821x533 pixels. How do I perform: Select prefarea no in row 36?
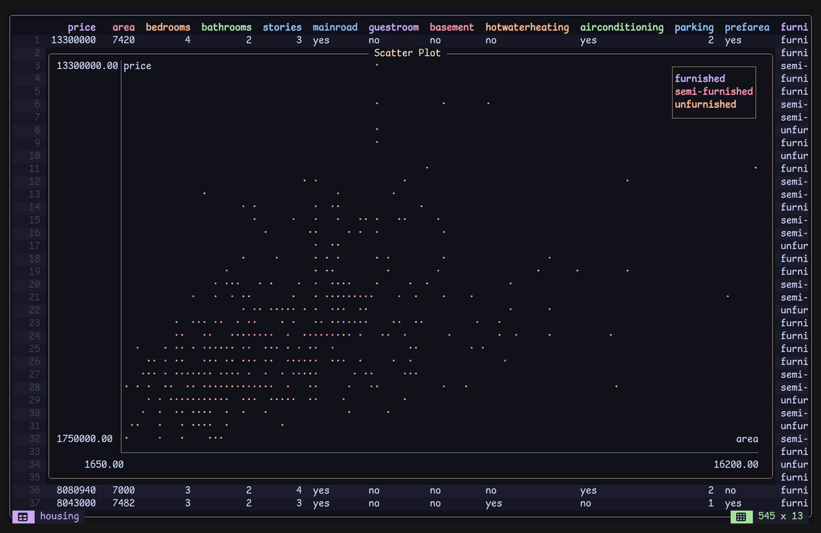730,491
